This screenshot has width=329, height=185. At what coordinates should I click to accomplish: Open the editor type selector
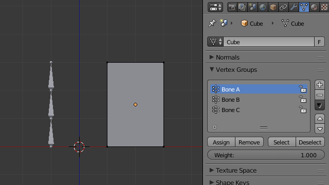point(215,7)
